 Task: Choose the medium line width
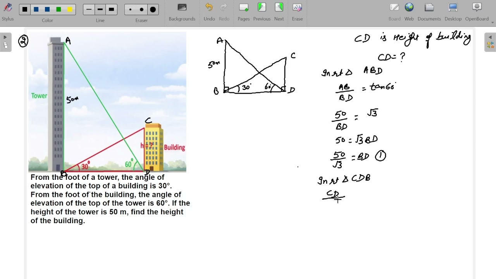coord(100,9)
